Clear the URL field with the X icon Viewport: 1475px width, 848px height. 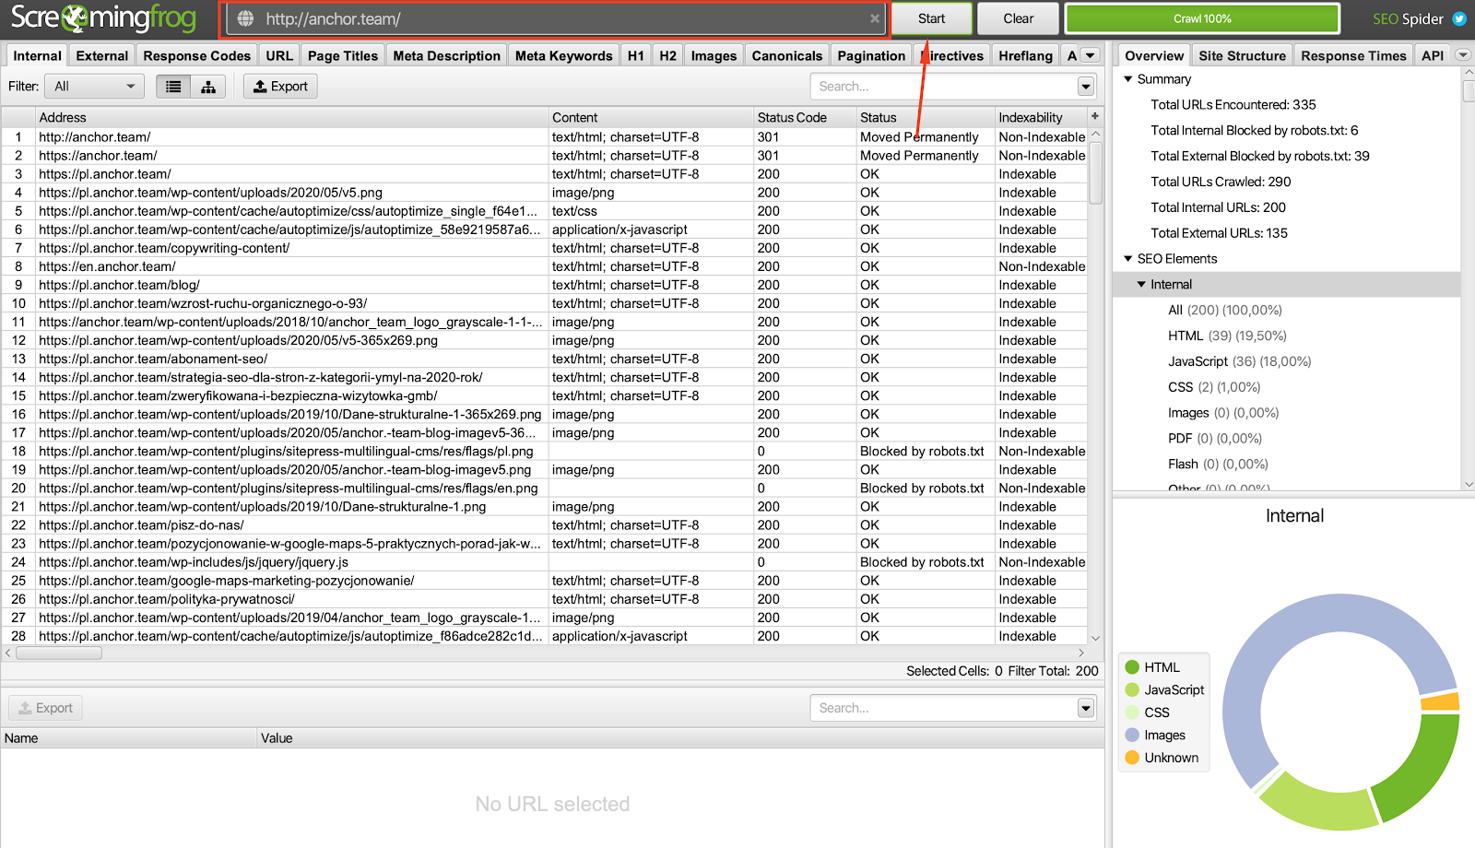click(875, 18)
